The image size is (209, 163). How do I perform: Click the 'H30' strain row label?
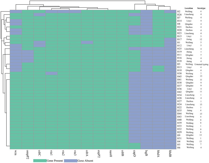tap(179, 73)
